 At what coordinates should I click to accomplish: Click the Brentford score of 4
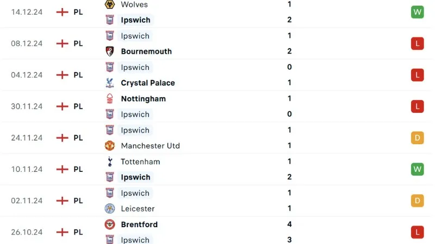[289, 224]
